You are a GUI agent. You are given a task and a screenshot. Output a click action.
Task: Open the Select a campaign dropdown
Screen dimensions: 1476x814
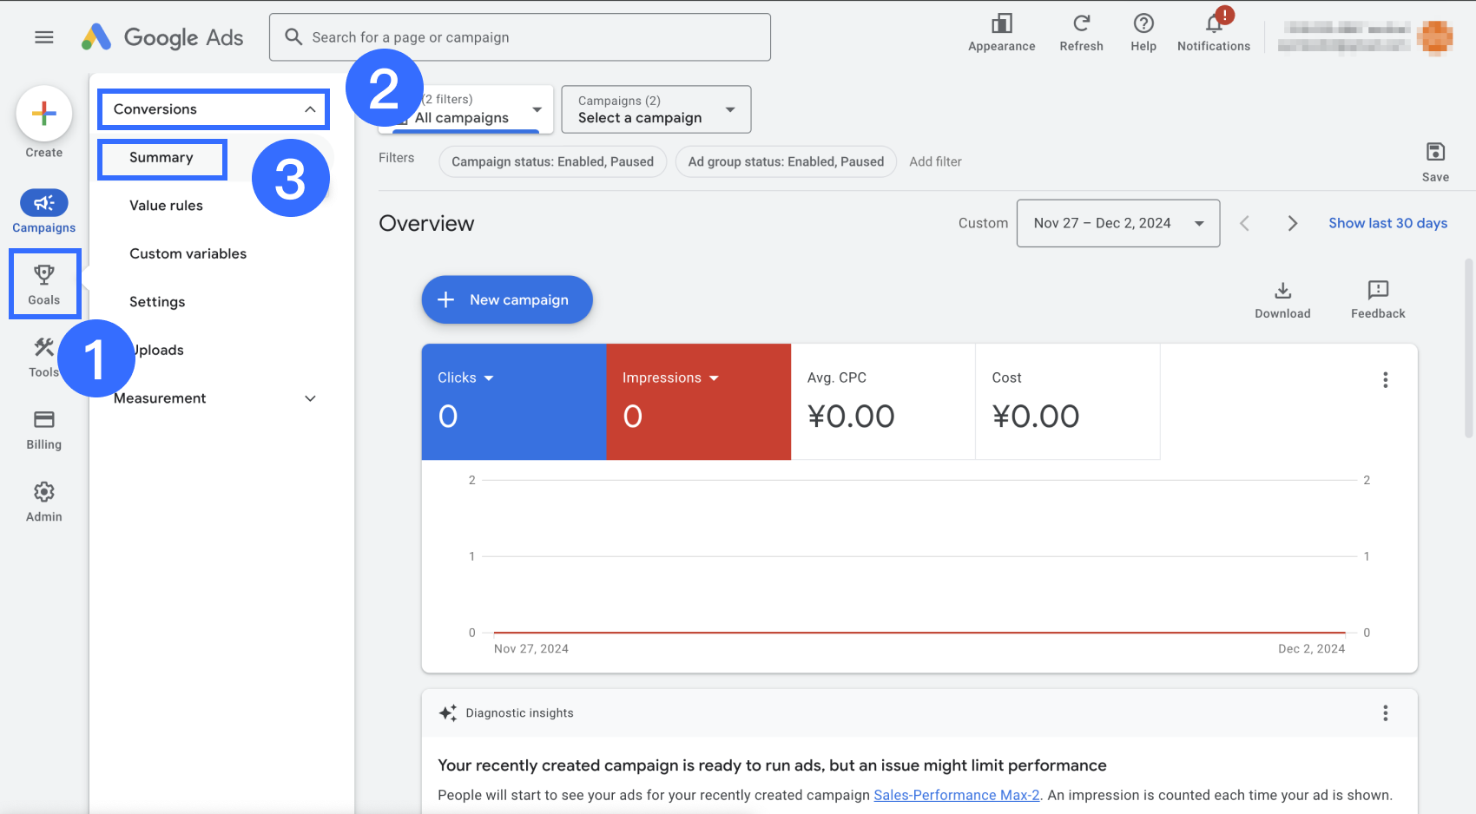pyautogui.click(x=656, y=109)
